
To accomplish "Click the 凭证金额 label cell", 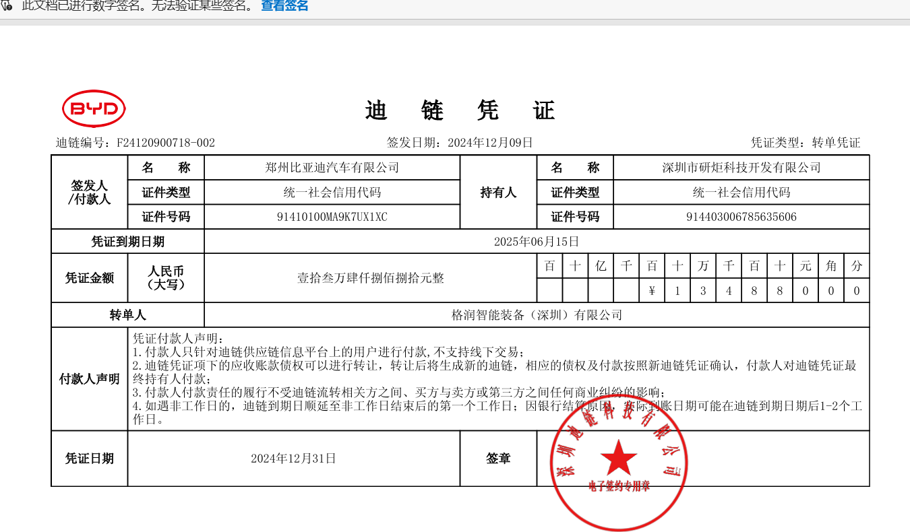I will (90, 278).
